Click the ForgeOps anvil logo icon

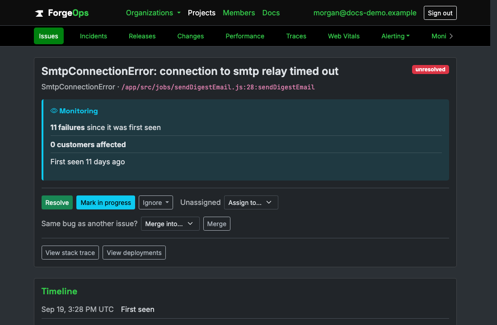39,13
